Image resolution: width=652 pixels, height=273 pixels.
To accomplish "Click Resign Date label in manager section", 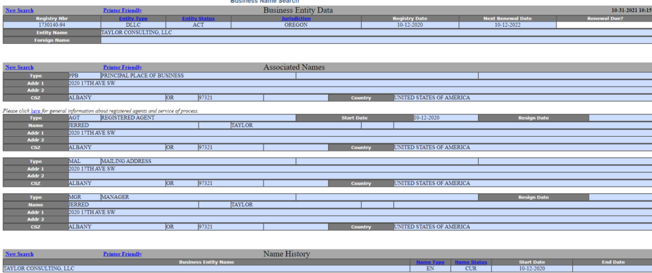I will [534, 197].
